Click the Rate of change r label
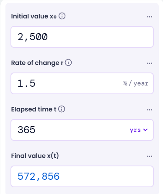Screen dimensions: 163x194 point(37,63)
